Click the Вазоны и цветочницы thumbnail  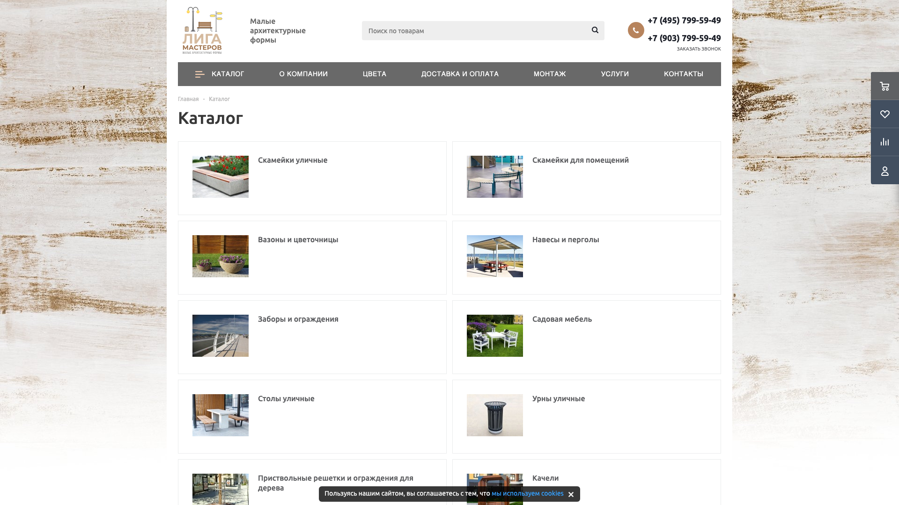pos(221,256)
